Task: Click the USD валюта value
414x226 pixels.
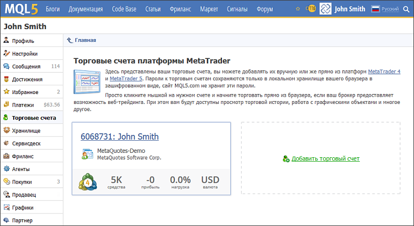Action: 210,180
